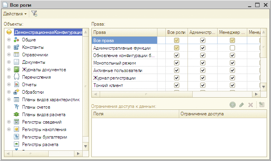Click the Администратор column header
Image resolution: width=271 pixels, height=161 pixels.
tap(202, 32)
